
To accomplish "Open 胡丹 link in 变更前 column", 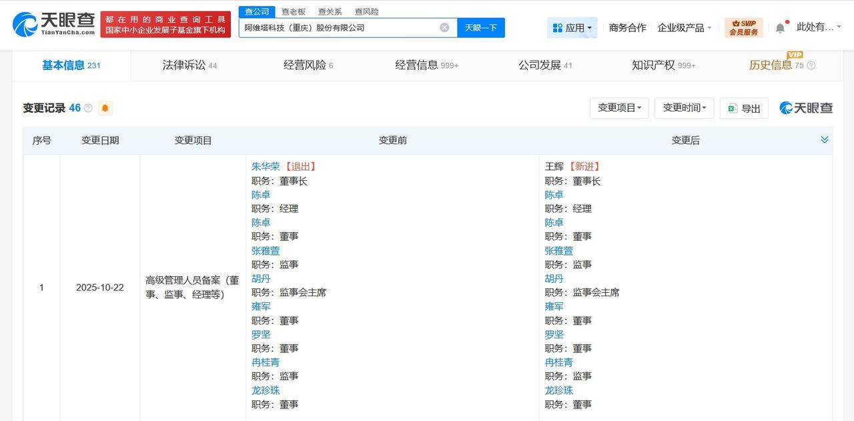I will coord(261,278).
